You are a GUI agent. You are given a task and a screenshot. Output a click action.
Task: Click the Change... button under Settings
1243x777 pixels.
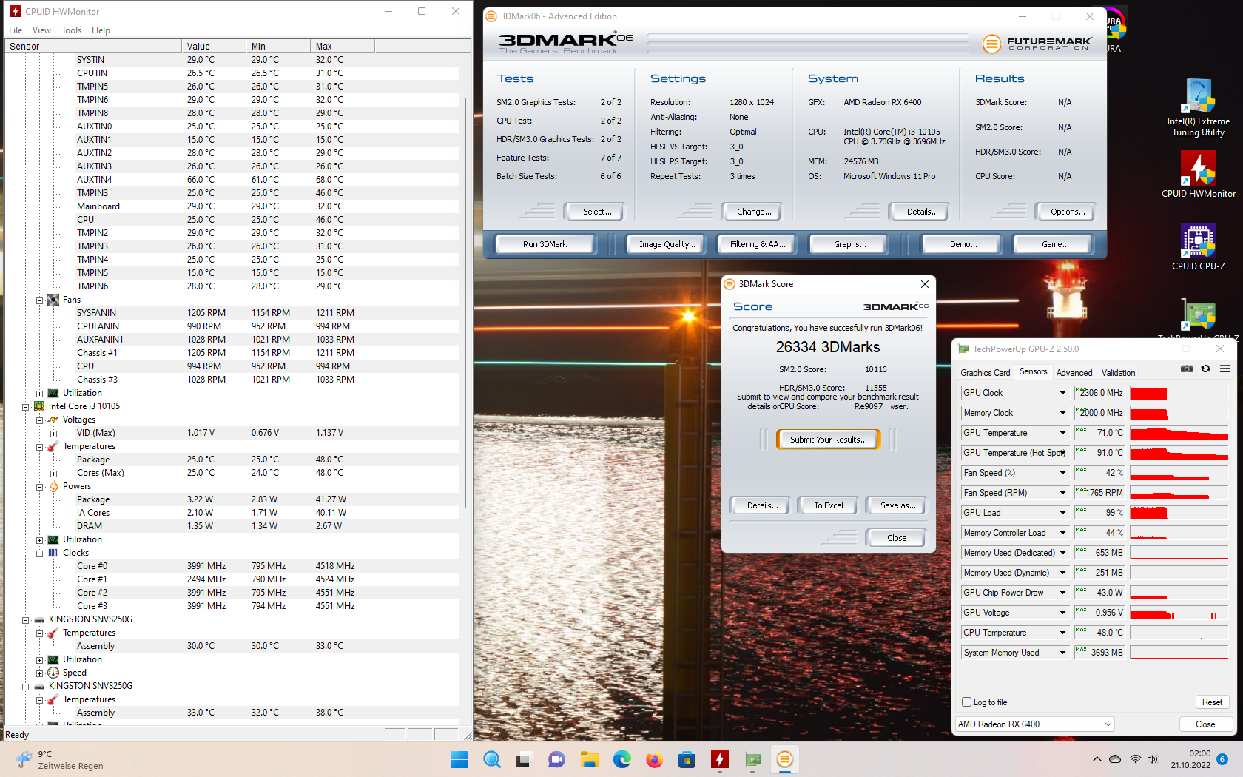coord(754,212)
